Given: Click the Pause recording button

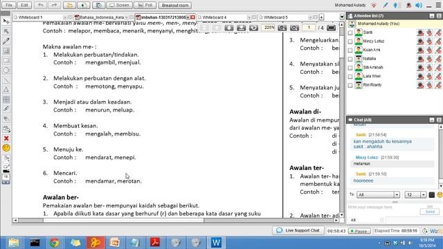Looking at the screenshot, I should (359, 231).
